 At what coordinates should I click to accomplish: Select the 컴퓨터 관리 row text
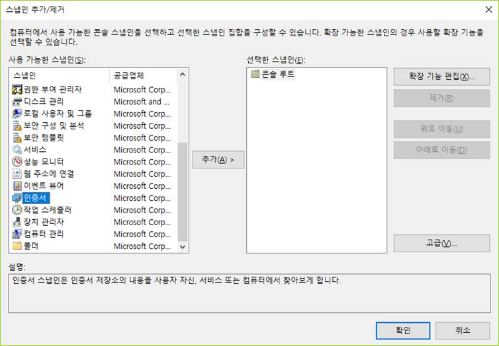coord(44,234)
